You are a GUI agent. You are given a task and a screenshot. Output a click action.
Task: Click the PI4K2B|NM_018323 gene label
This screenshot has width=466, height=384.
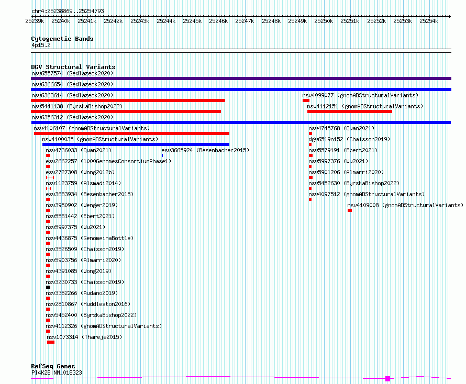point(57,372)
